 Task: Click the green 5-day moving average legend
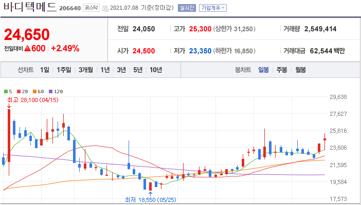pos(8,92)
